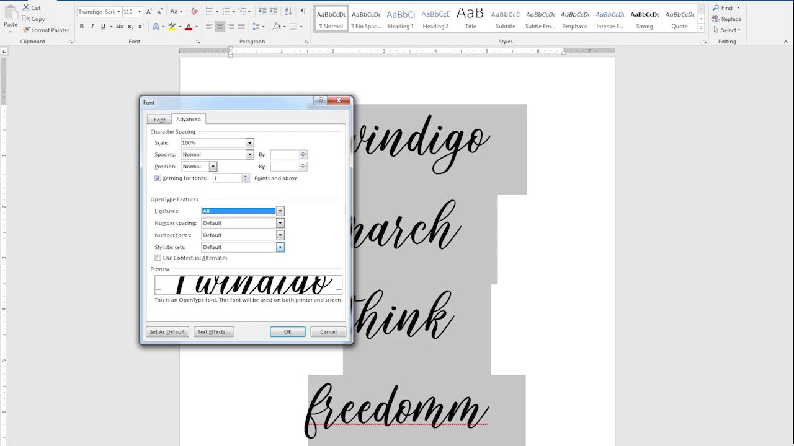Open Text Effects from the Font dialog
The width and height of the screenshot is (794, 446).
(x=213, y=331)
